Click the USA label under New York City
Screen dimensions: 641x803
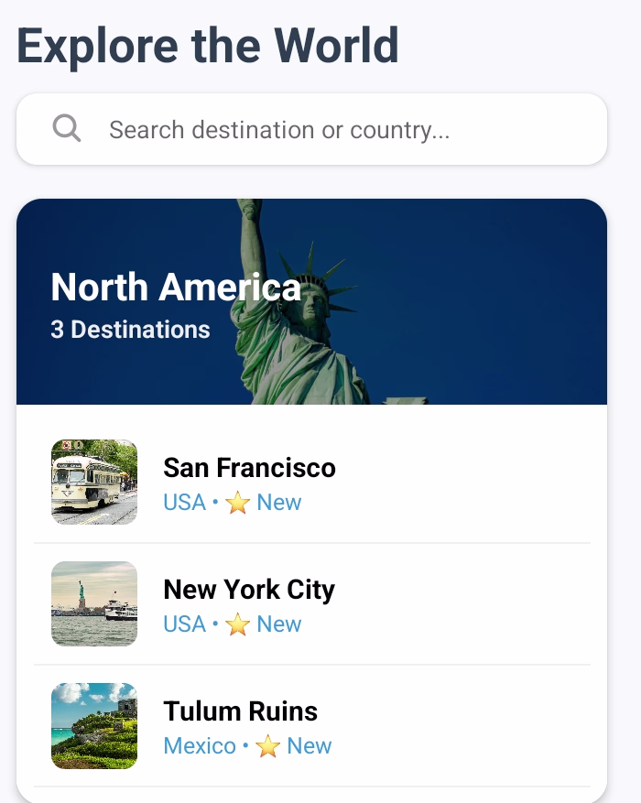pos(184,624)
